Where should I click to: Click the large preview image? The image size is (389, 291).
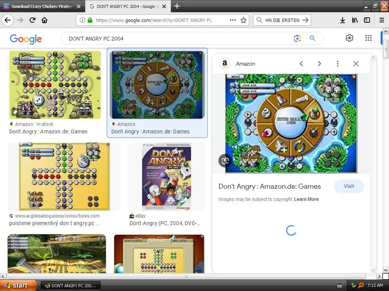coord(291,124)
